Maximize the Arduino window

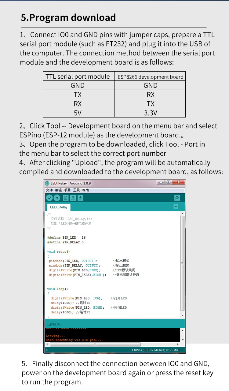pyautogui.click(x=168, y=182)
